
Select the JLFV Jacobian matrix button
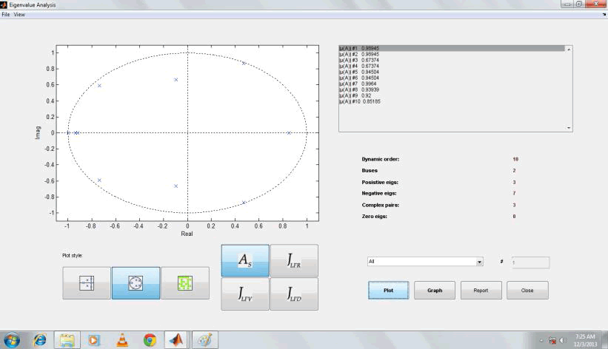[245, 294]
